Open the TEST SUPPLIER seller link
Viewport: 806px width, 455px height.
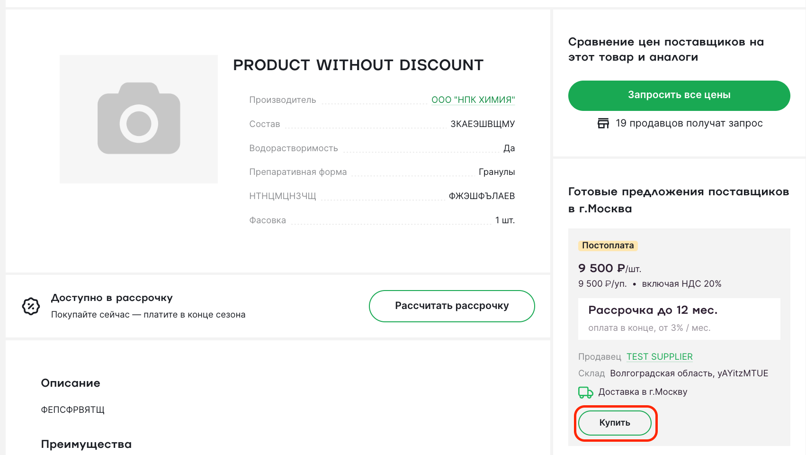coord(660,357)
